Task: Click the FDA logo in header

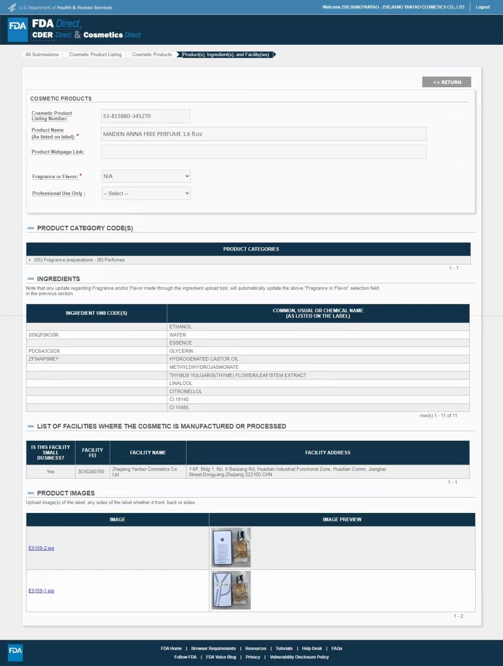Action: click(18, 29)
